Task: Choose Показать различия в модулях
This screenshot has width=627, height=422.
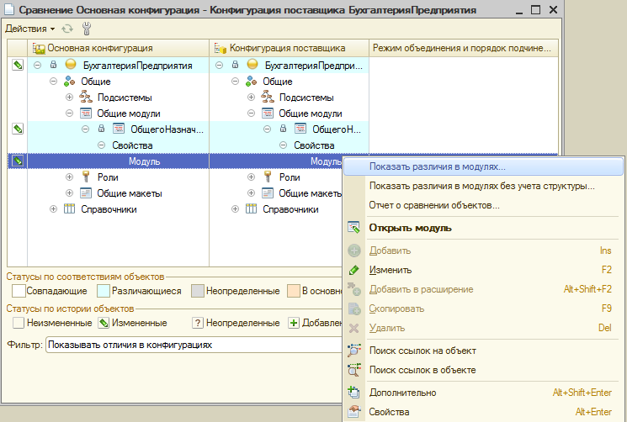Action: [483, 166]
